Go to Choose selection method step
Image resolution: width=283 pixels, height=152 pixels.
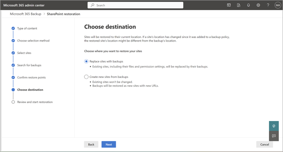pos(33,41)
